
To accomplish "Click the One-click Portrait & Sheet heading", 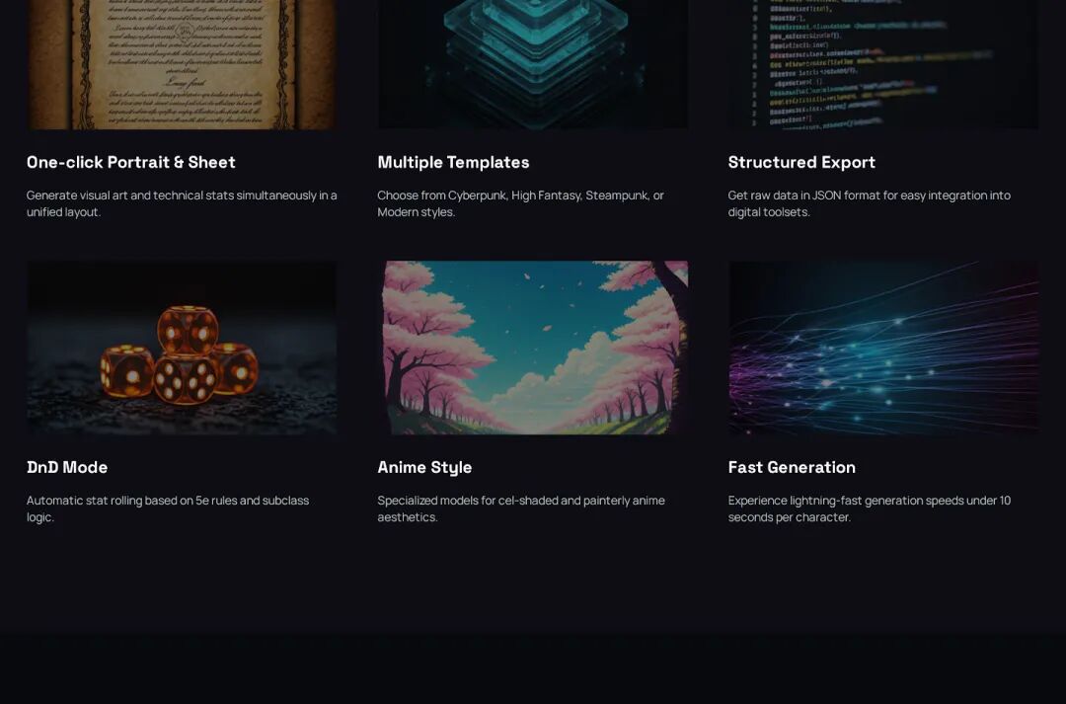I will click(x=131, y=163).
